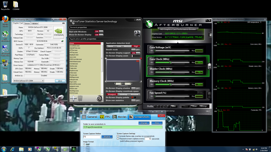Open the Fraps FPS tab
This screenshot has width=271, height=152.
coord(105,117)
